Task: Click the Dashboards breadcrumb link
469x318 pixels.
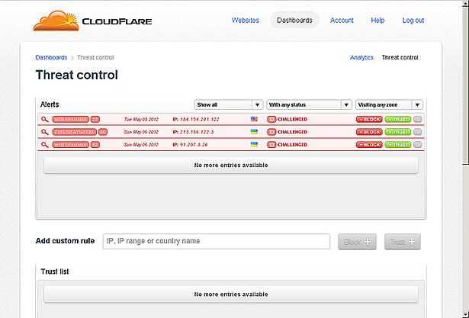Action: pos(50,57)
